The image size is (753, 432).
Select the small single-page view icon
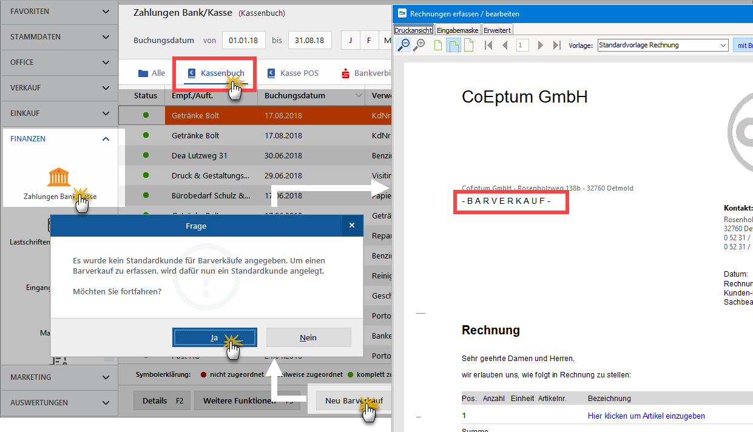438,45
